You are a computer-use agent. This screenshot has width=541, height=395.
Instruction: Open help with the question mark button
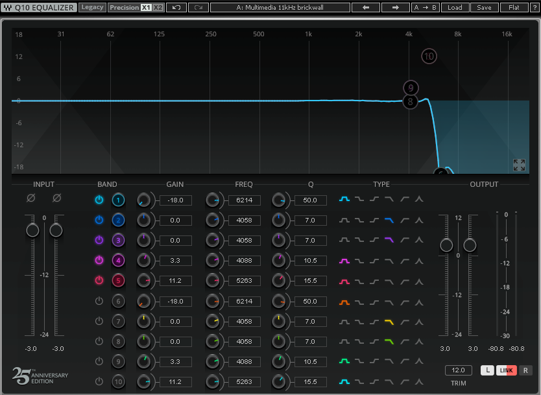[x=535, y=7]
